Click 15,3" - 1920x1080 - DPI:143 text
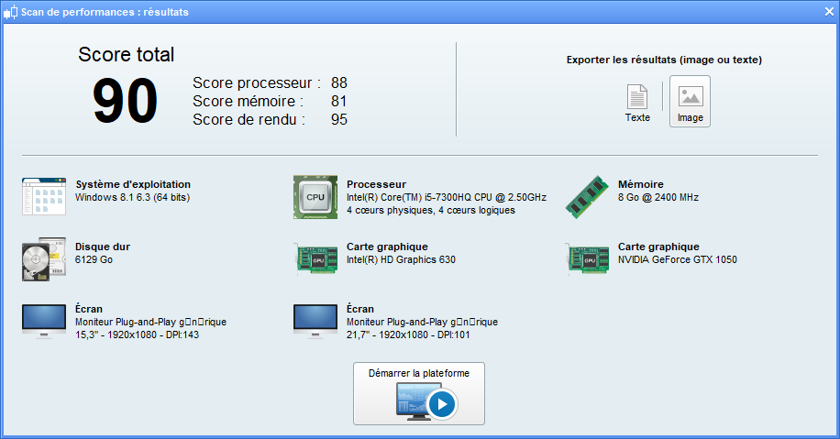840x439 pixels. point(138,335)
